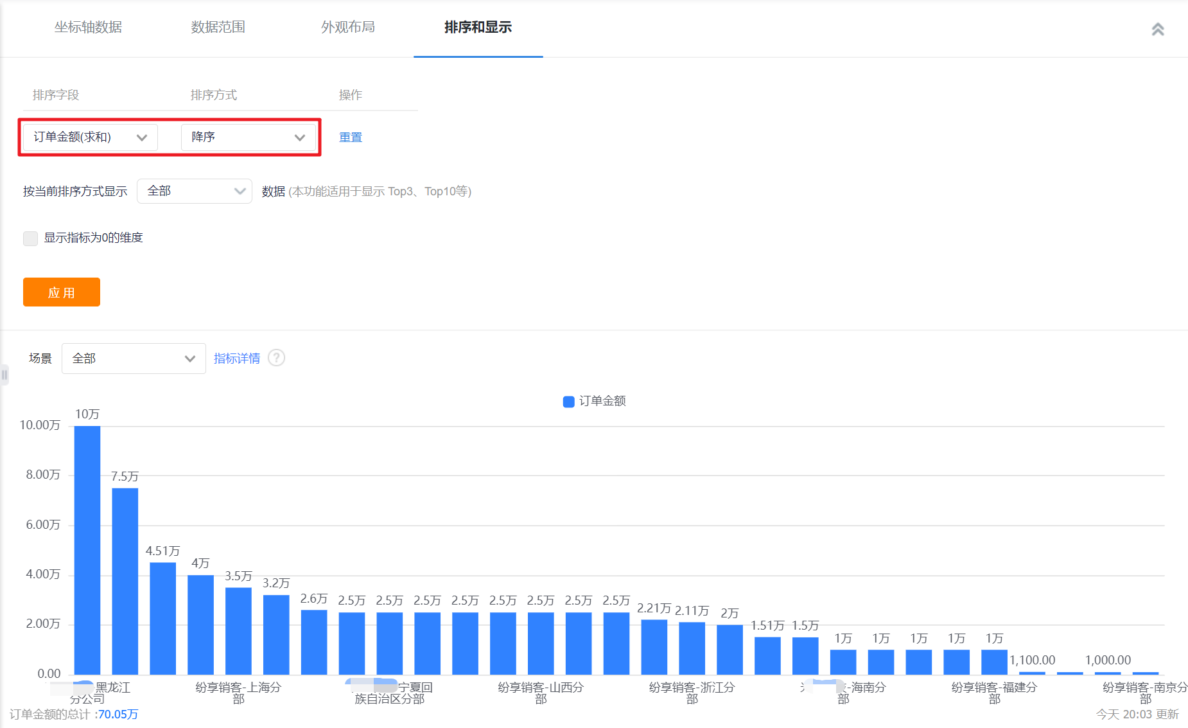Viewport: 1188px width, 728px height.
Task: Click the 1.51万 bar in the chart
Action: tap(768, 655)
